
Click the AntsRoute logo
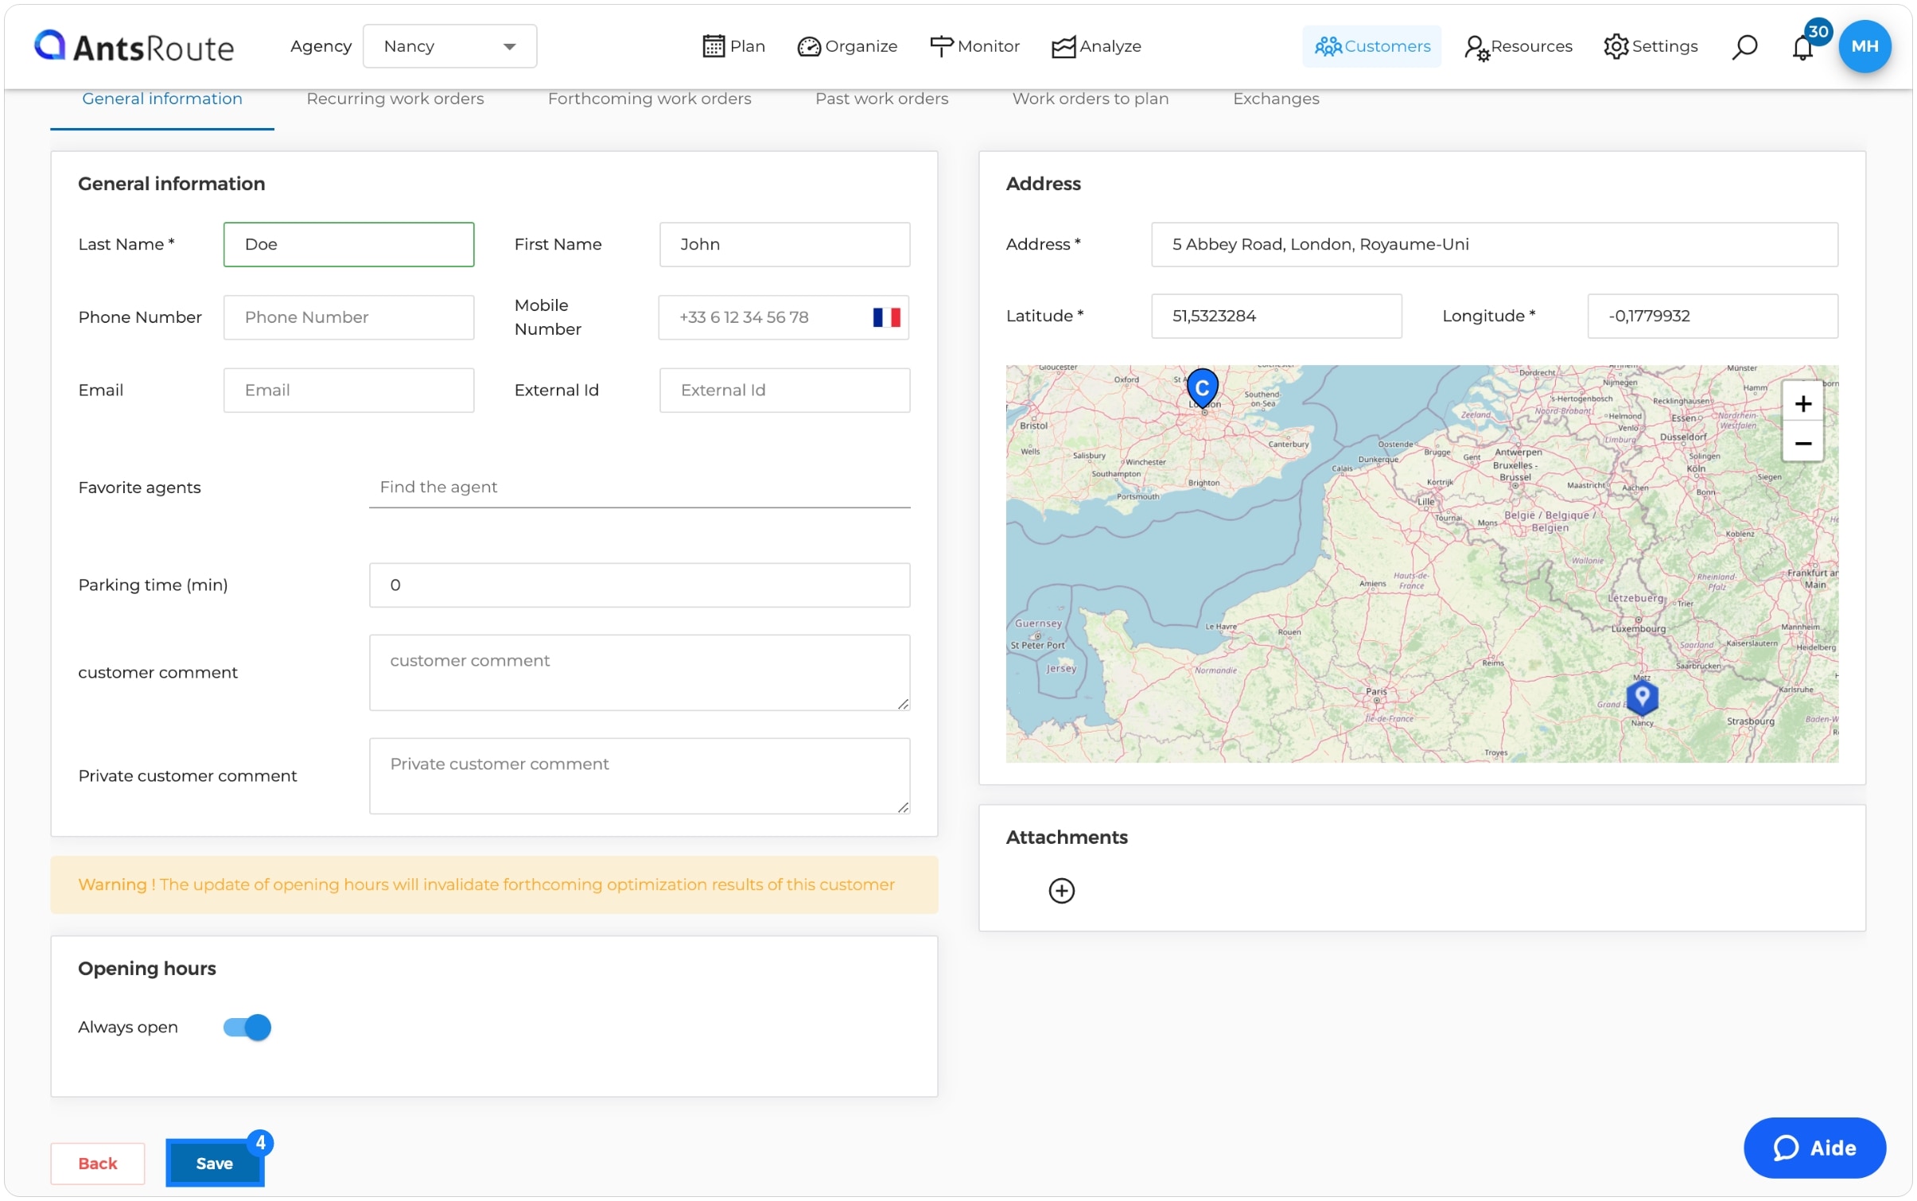(134, 46)
